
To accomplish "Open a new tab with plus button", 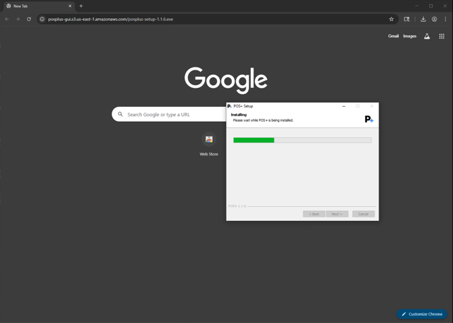I will click(81, 6).
